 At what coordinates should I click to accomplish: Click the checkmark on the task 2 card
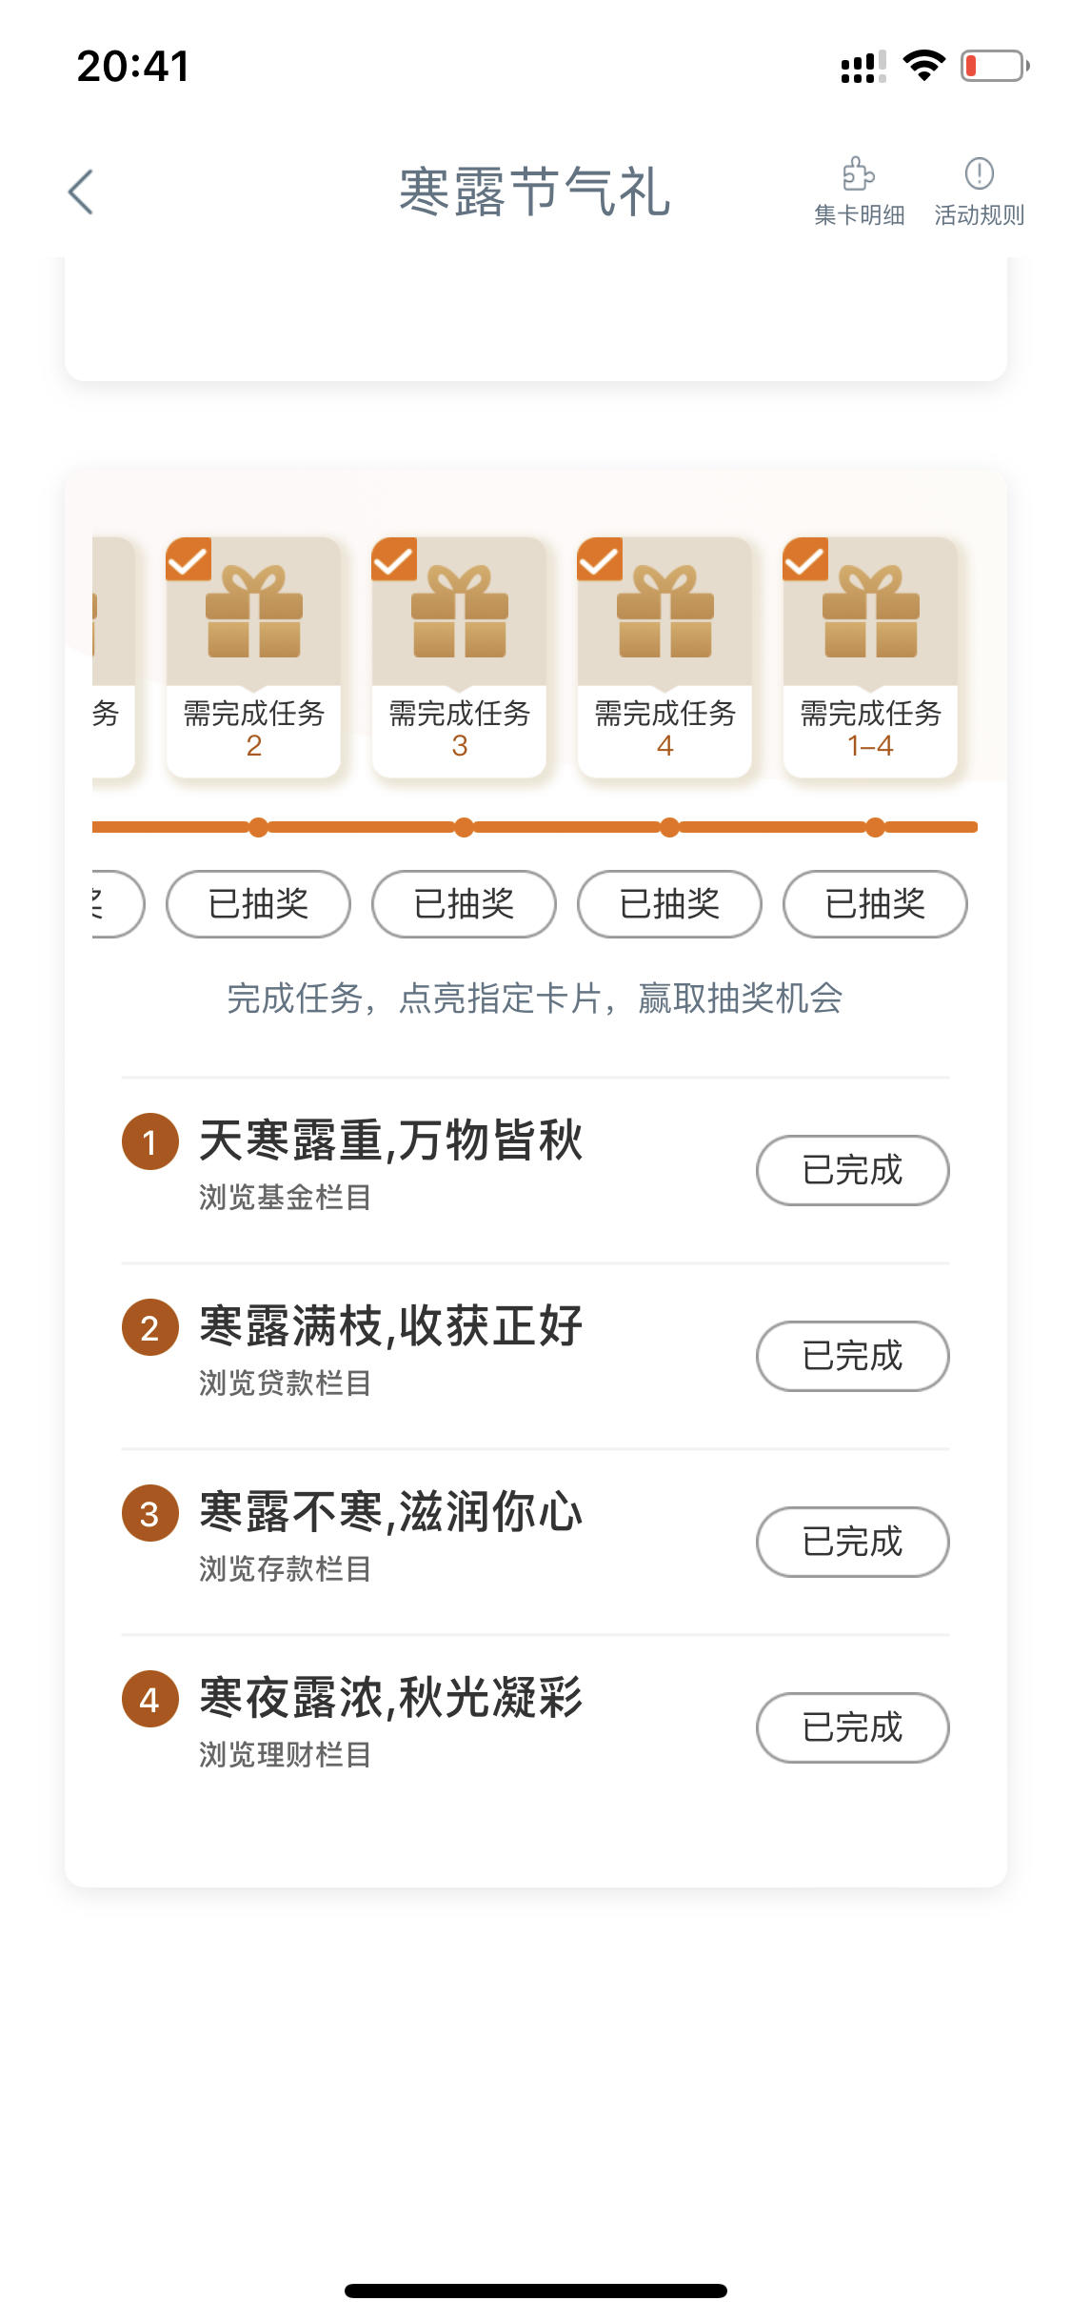click(x=188, y=560)
